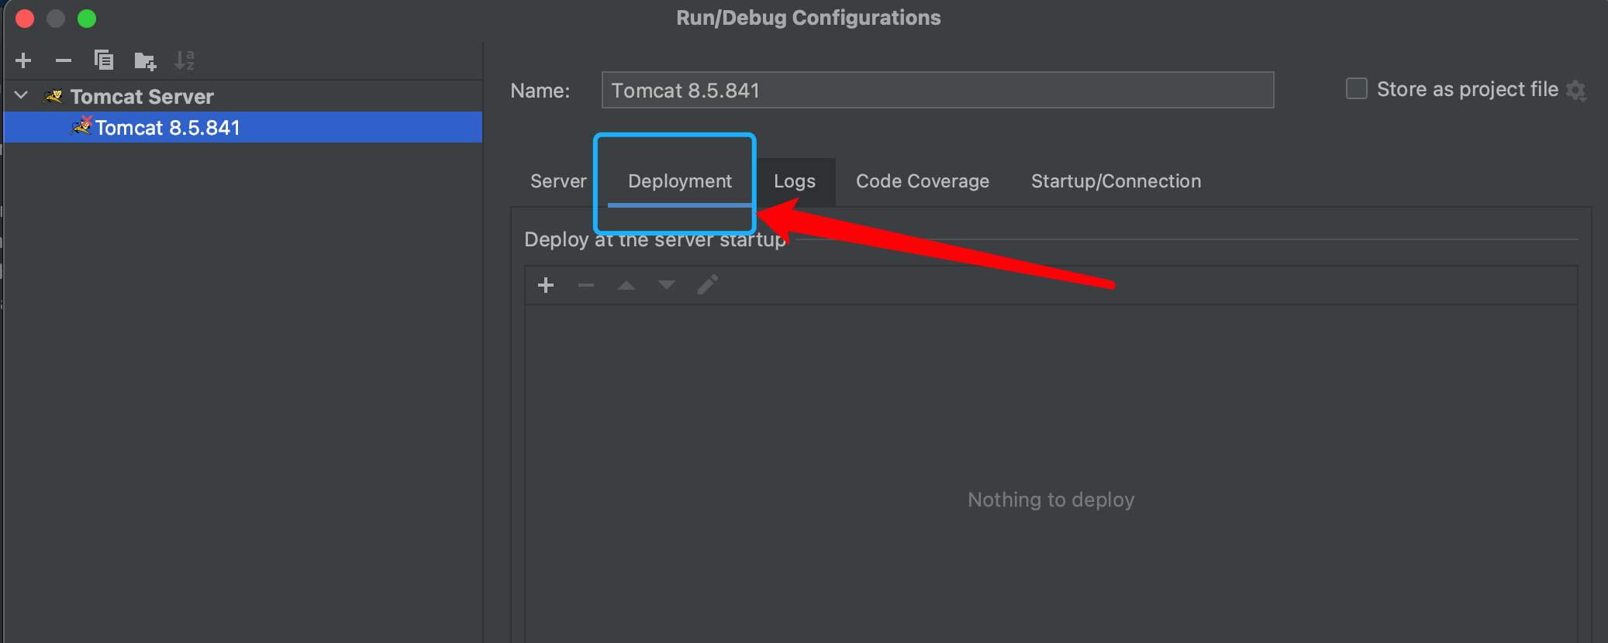Move the deployment item up
The image size is (1608, 643).
coord(626,285)
